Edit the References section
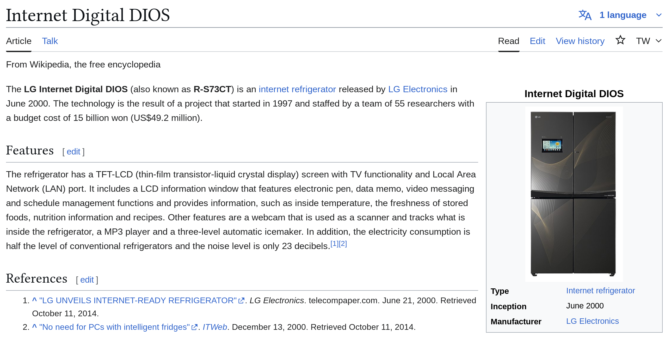The image size is (665, 347). click(87, 280)
